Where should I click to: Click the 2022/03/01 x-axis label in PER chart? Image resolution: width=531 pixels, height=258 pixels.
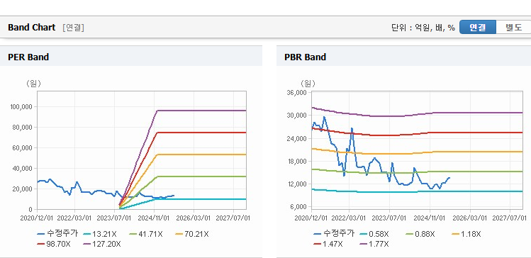74,218
